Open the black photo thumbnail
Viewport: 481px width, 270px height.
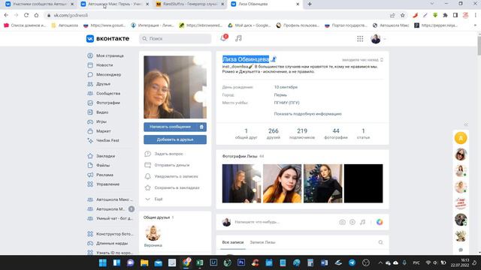[364, 183]
